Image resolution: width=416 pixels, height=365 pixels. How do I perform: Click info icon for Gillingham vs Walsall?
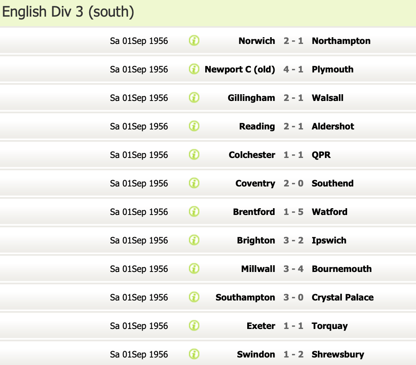tap(194, 98)
